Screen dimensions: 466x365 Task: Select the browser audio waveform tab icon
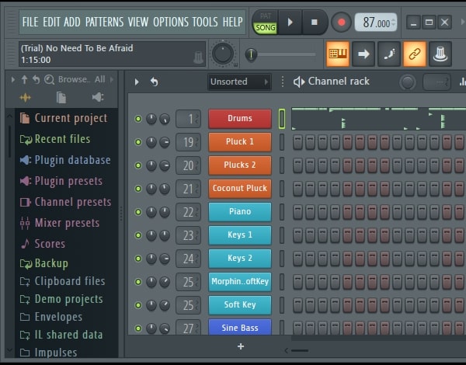[x=26, y=98]
